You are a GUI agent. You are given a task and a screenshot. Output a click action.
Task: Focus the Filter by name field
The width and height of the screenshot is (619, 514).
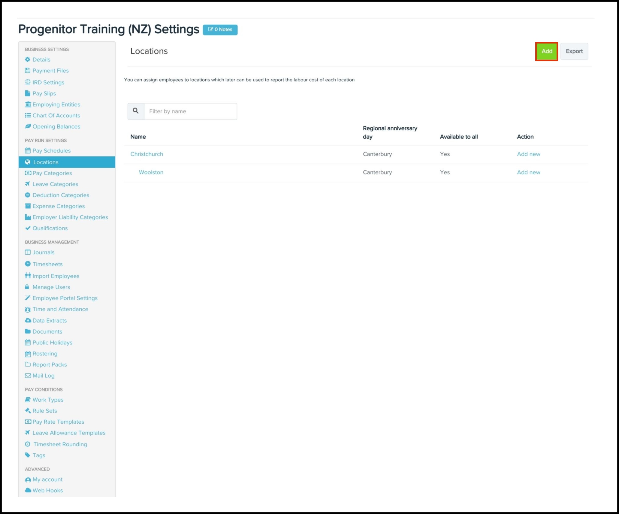190,111
